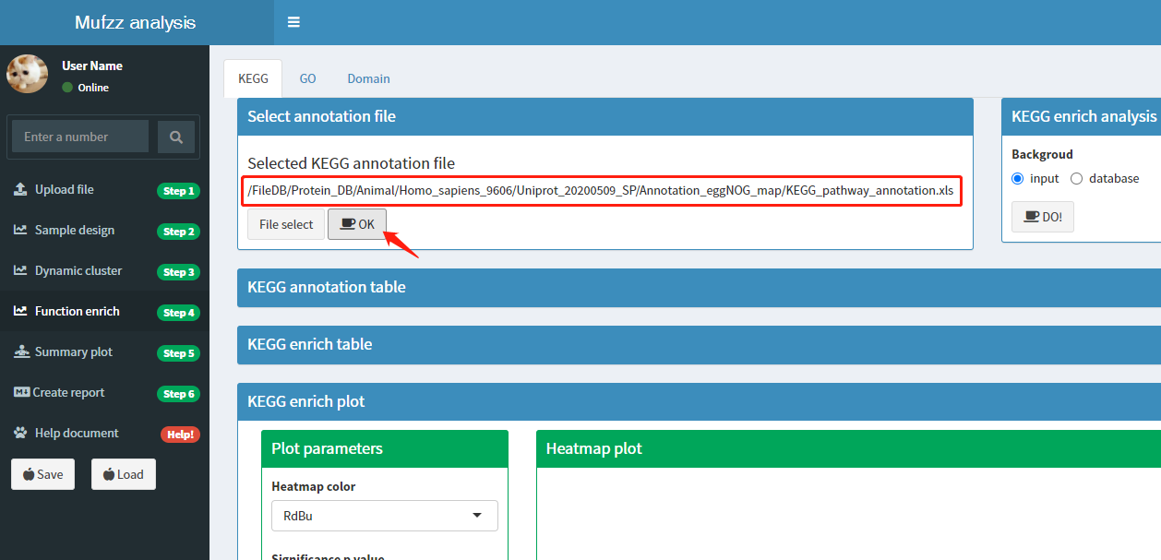Open Sample design in sidebar
Viewport: 1161px width, 560px height.
75,231
